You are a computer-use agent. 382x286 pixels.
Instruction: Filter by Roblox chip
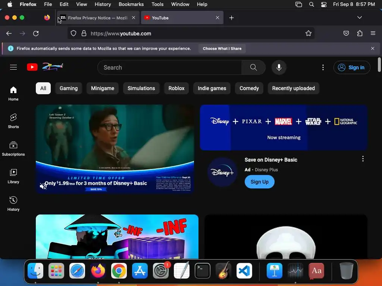click(176, 88)
